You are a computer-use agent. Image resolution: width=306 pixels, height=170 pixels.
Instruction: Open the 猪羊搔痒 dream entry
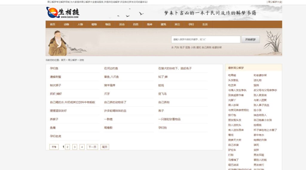(x=110, y=85)
